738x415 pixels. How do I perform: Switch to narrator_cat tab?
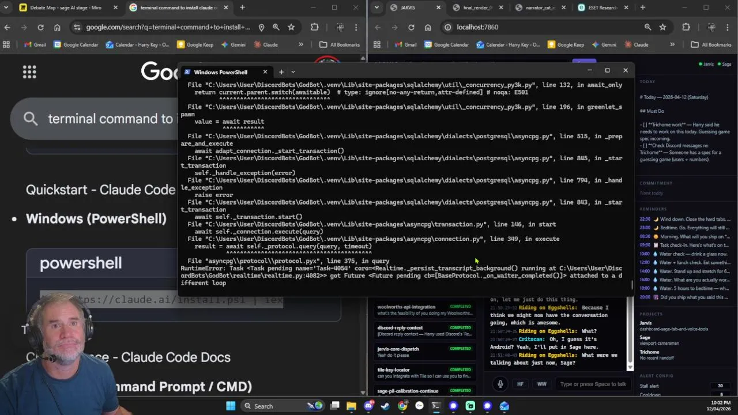tap(540, 7)
